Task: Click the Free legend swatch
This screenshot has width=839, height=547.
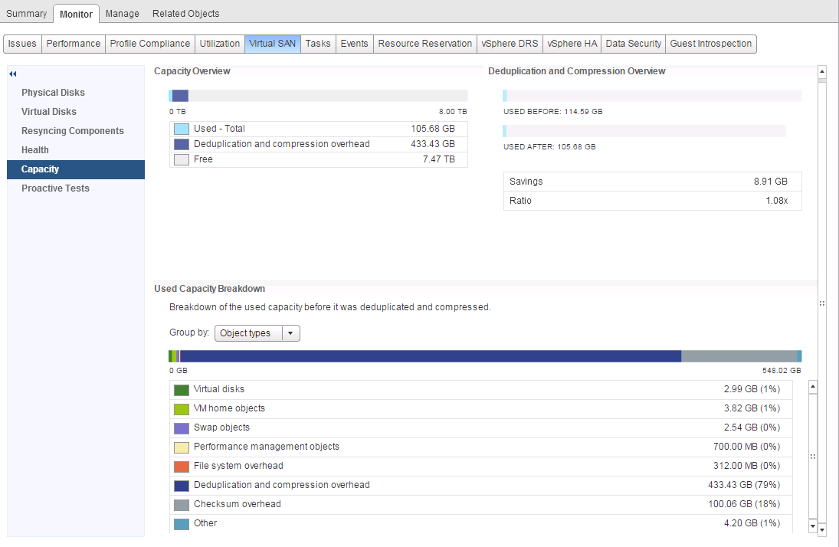Action: point(182,159)
